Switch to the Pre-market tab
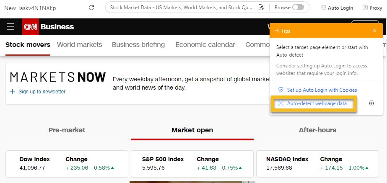 click(67, 130)
